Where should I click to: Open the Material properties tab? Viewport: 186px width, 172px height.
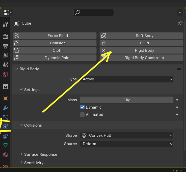pos(5,155)
